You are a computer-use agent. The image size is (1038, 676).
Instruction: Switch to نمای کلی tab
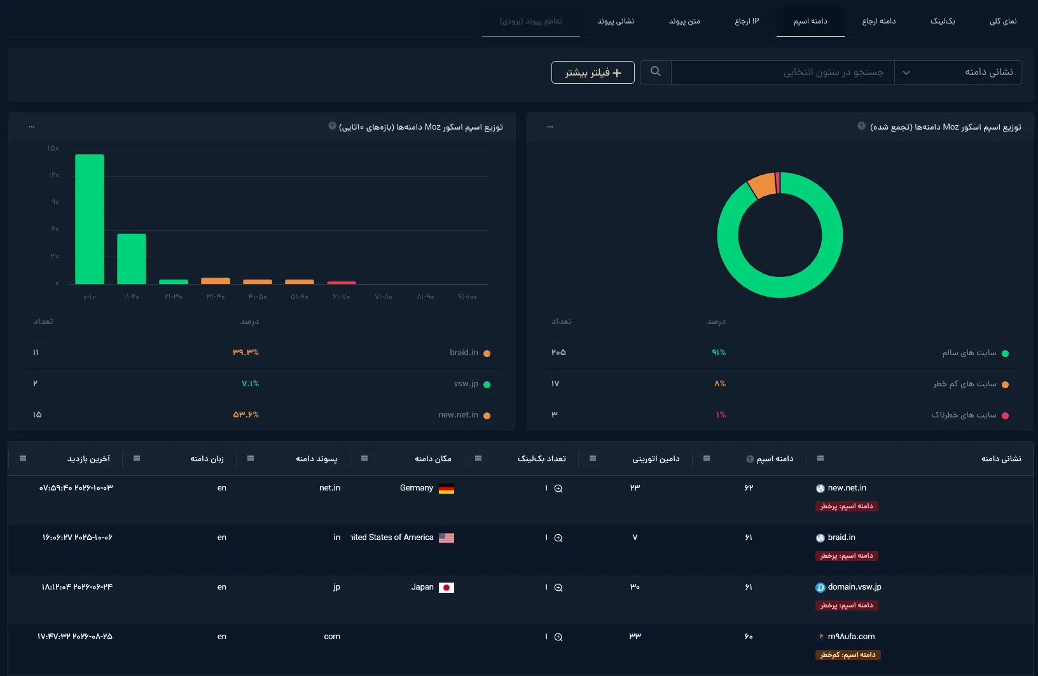tap(1003, 21)
